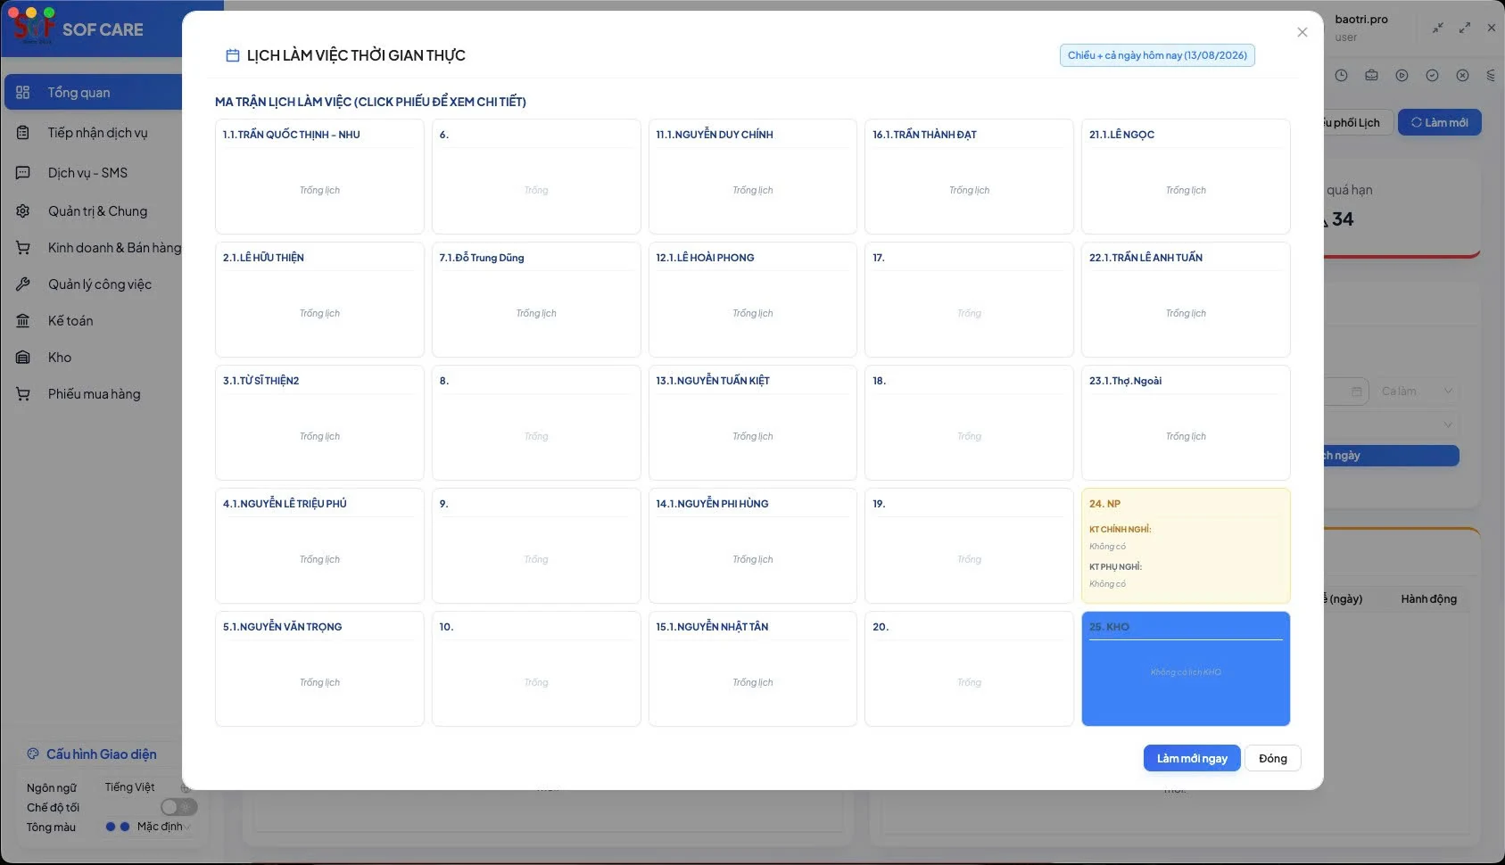This screenshot has height=865, width=1505.
Task: Click the Chiều + cả ngày hôm nay badge
Action: (1157, 55)
